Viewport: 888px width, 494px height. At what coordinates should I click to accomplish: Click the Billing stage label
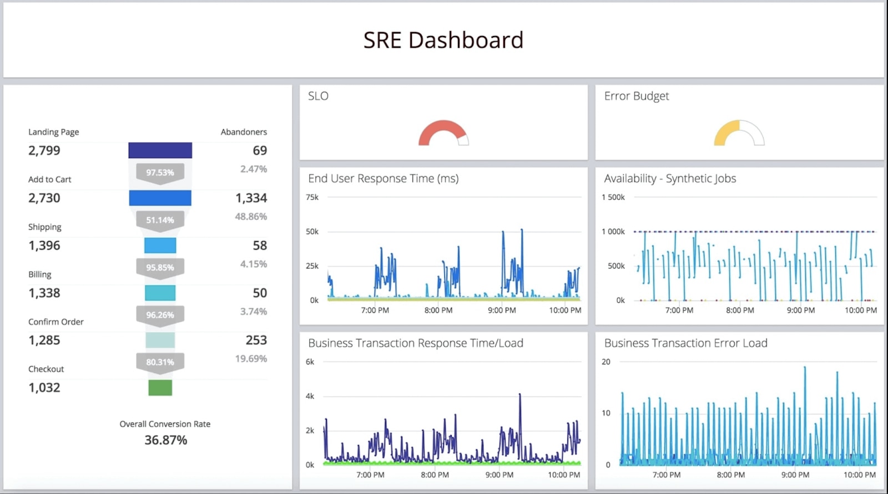click(40, 274)
